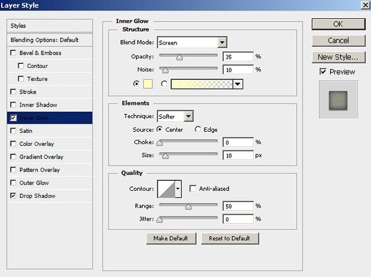
Task: Click the Size slider handle
Action: [165, 156]
